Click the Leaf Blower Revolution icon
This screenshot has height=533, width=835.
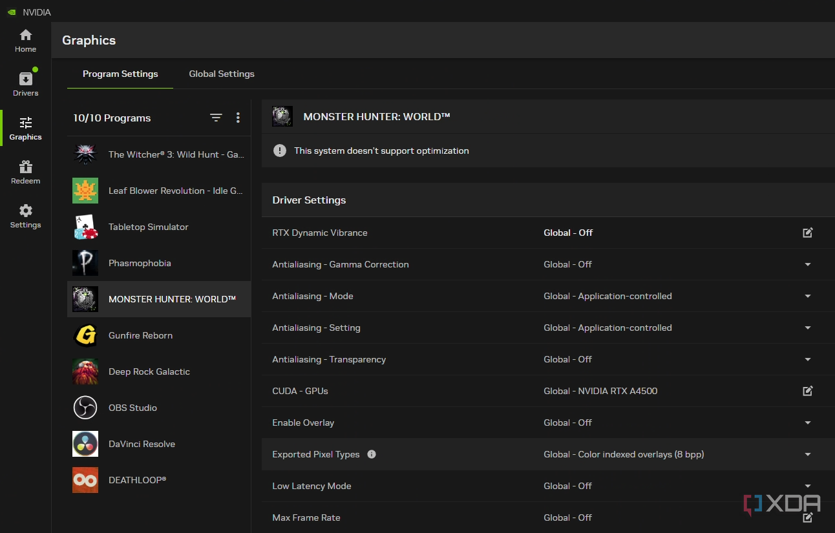pyautogui.click(x=85, y=191)
